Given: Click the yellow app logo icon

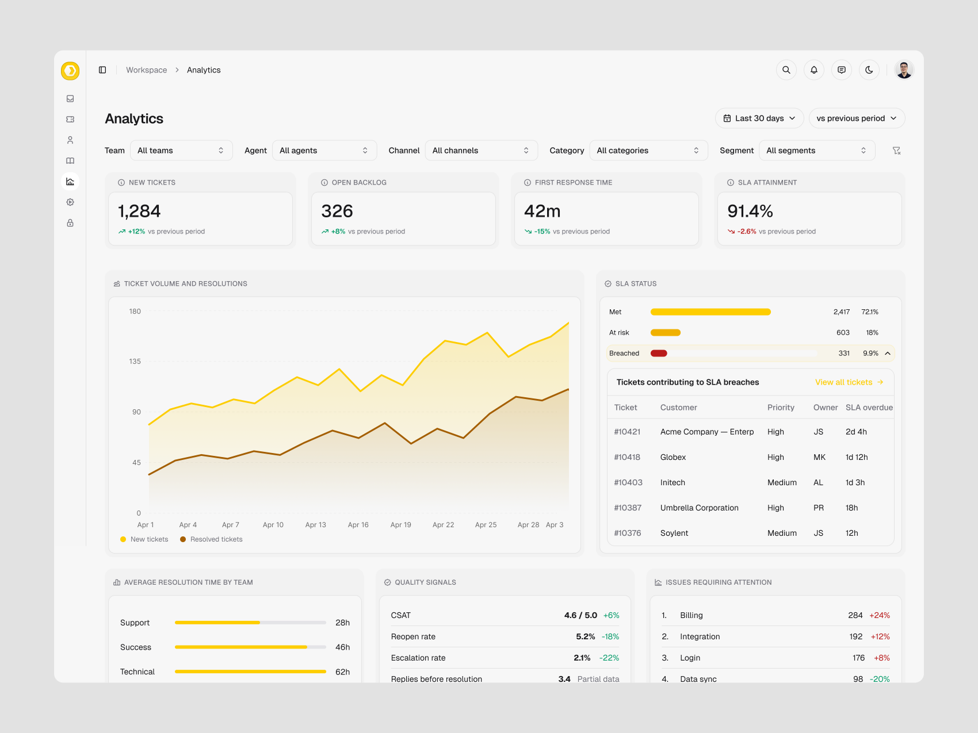Looking at the screenshot, I should click(x=70, y=71).
